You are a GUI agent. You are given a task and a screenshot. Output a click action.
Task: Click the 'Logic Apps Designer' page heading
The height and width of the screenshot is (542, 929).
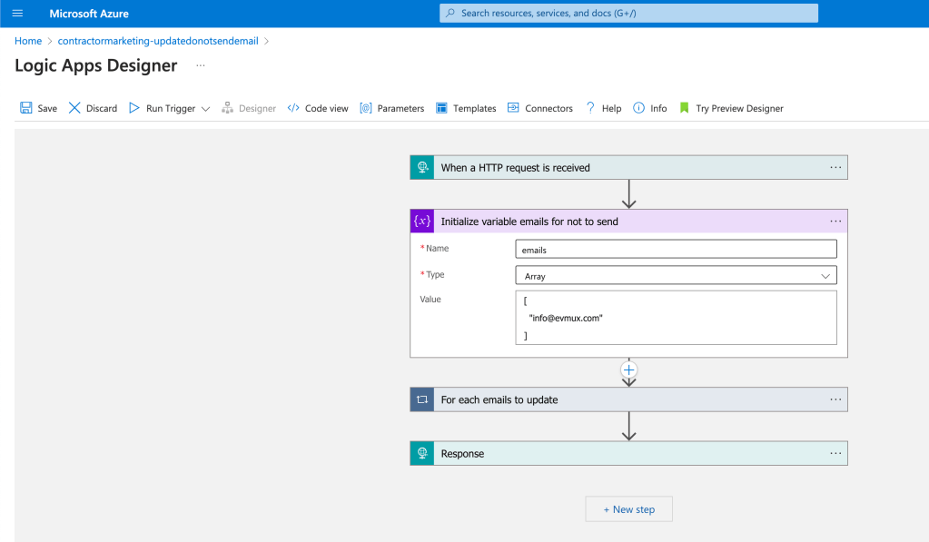click(96, 65)
